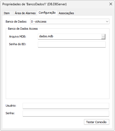115x131 pixels.
Task: Click the bottom Senha password field
Action: pyautogui.click(x=66, y=113)
